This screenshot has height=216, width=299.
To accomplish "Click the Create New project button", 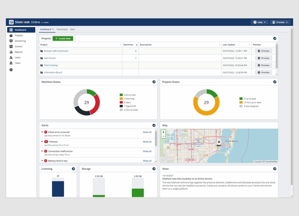I will (x=63, y=38).
